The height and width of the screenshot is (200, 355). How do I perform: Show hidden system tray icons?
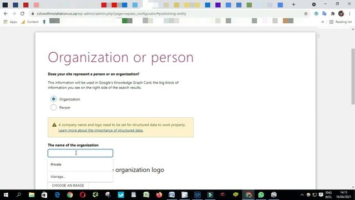pyautogui.click(x=302, y=195)
